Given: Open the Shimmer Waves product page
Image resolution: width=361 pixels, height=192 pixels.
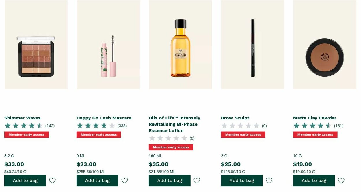Looking at the screenshot, I should coord(22,118).
